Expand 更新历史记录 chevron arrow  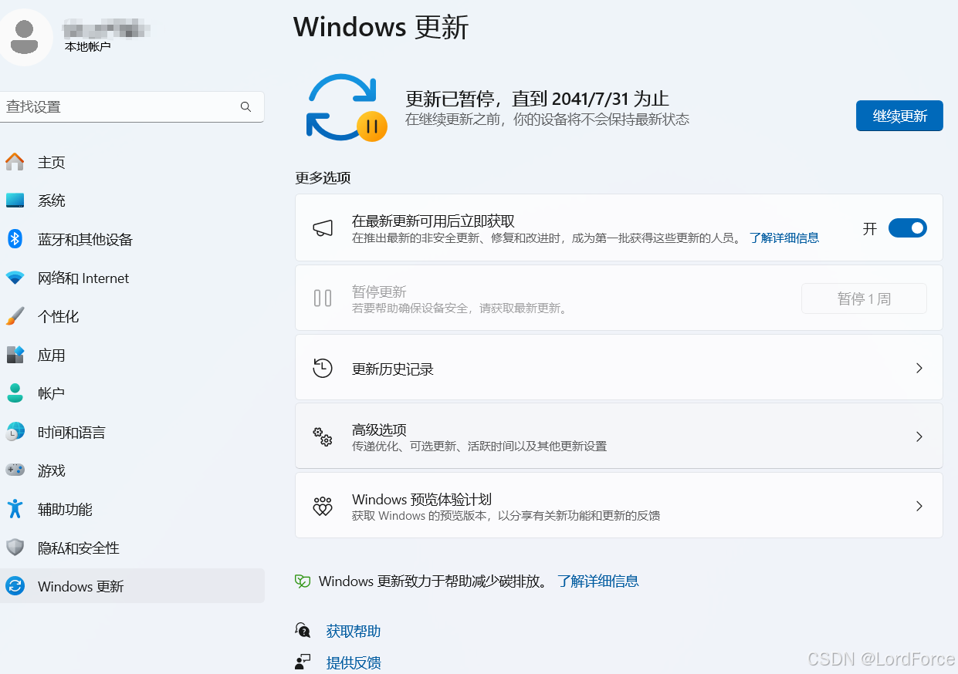[x=919, y=368]
